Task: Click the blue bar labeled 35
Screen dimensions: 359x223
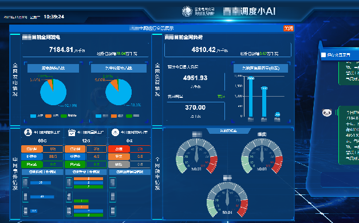Action: [41, 183]
